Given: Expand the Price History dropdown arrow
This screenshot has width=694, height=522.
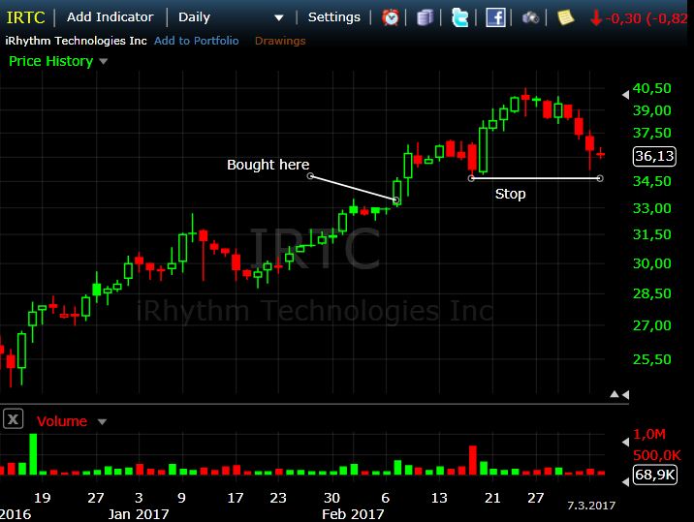Looking at the screenshot, I should point(103,61).
